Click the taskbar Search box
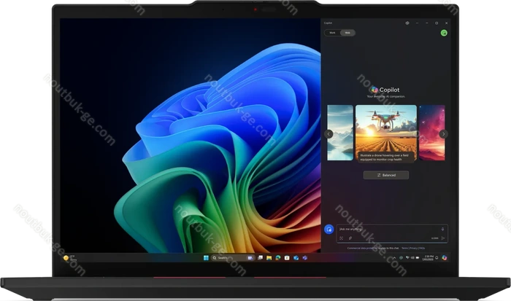This screenshot has height=301, width=511. (221, 258)
